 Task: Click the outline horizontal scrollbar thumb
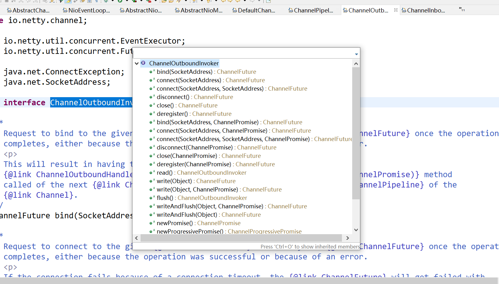[241, 238]
